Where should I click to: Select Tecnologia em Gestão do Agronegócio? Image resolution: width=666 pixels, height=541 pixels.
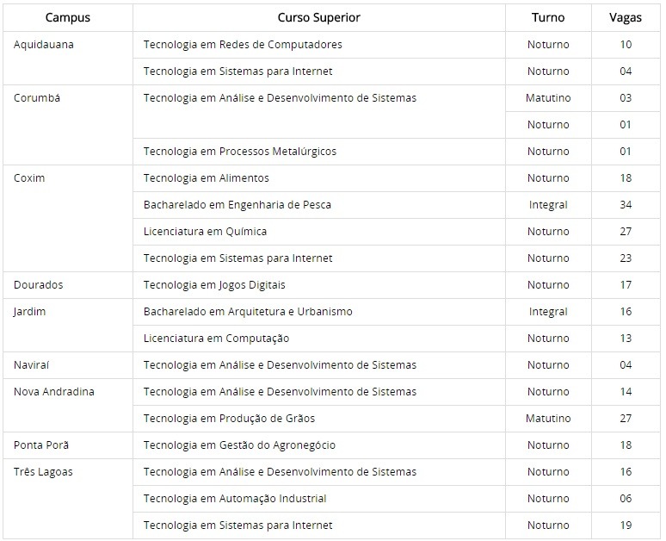point(239,445)
